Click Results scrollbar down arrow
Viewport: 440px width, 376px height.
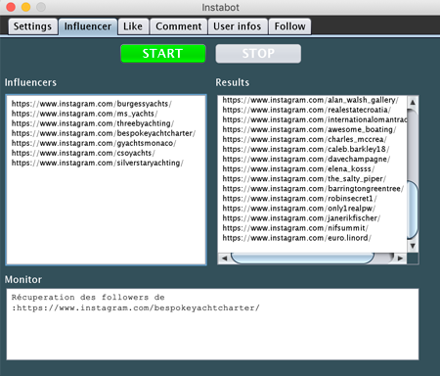(413, 246)
